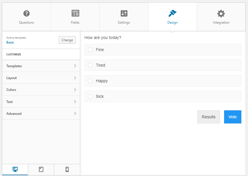
Task: Open the Integration gear icon
Action: [x=221, y=13]
